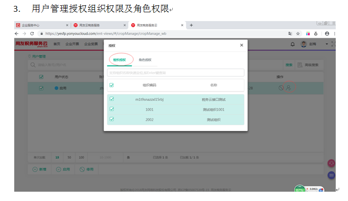Toggle checkbox for organization 2002

(112, 119)
